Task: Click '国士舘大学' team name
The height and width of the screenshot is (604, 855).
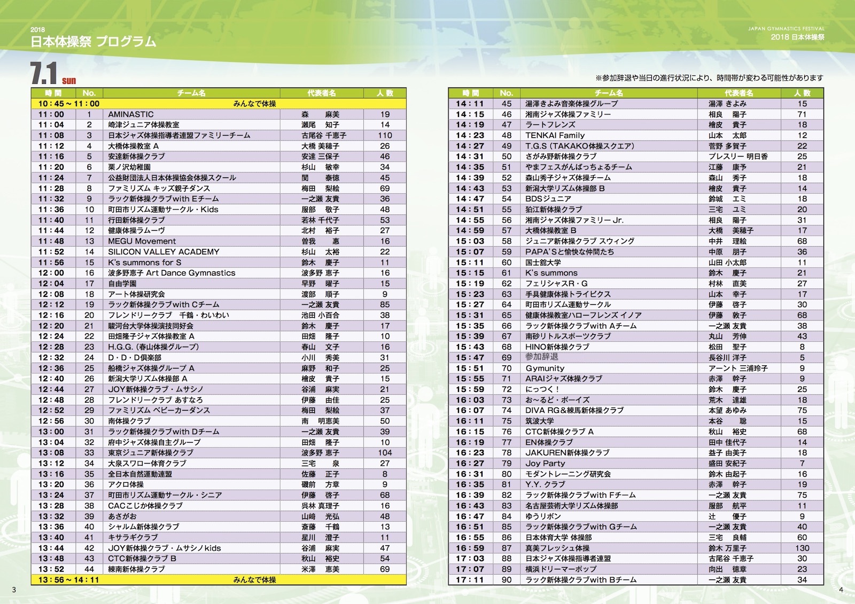Action: pyautogui.click(x=543, y=263)
